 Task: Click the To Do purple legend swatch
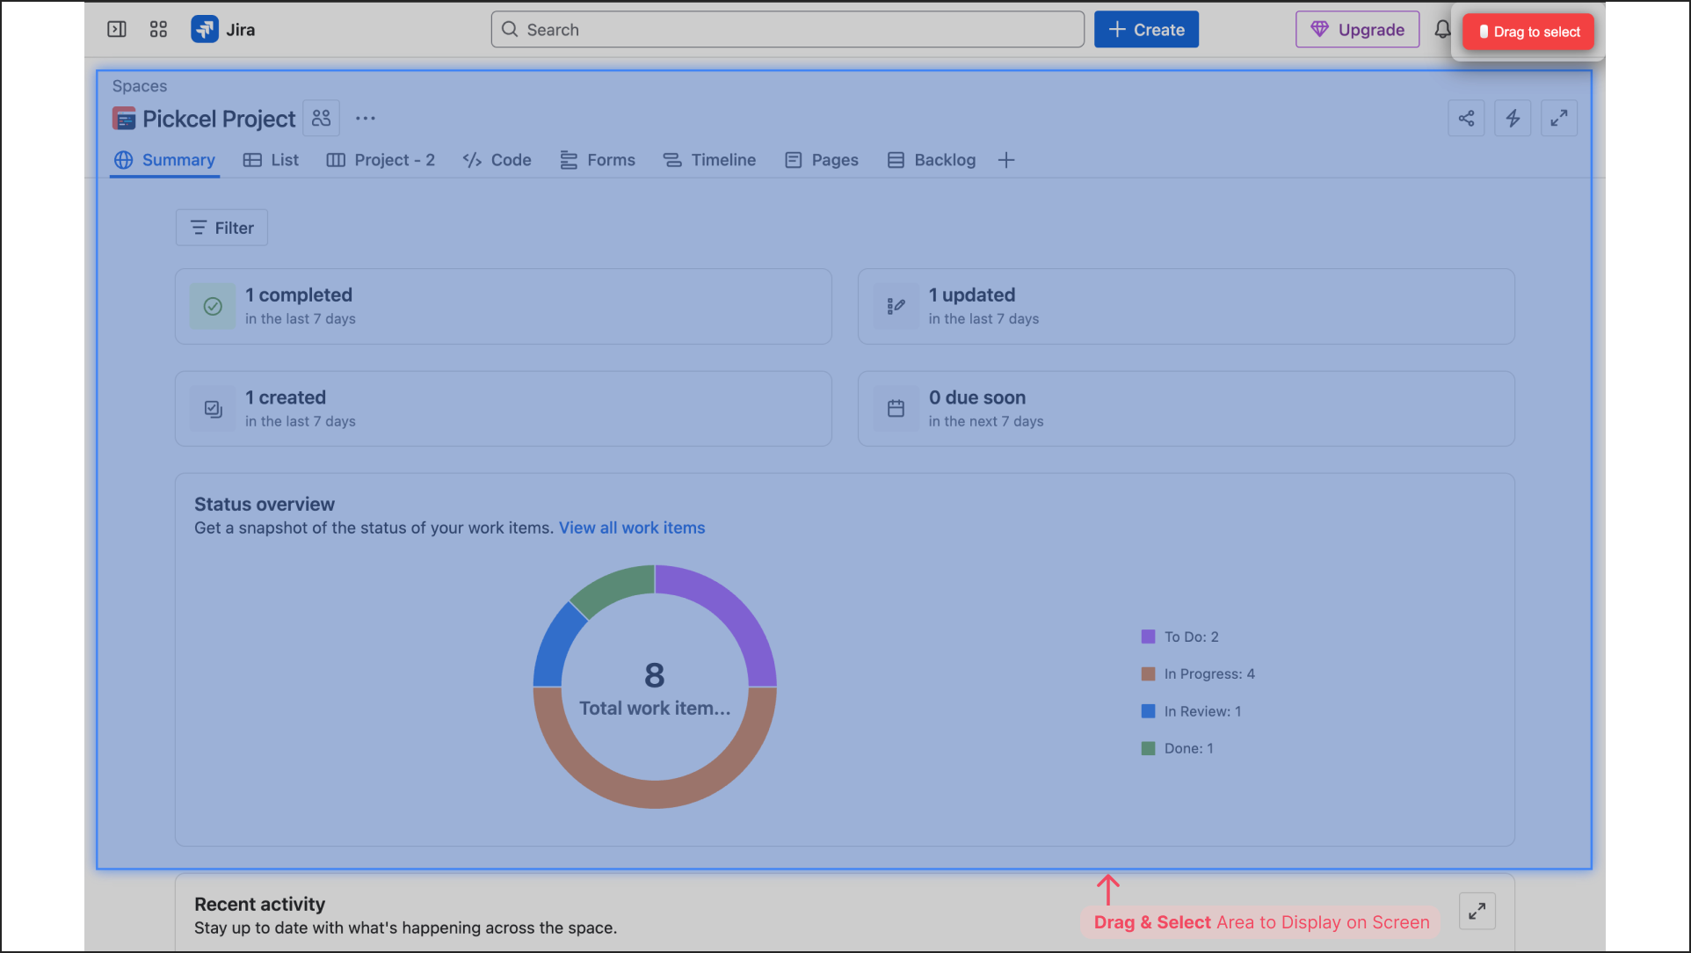[x=1148, y=637]
